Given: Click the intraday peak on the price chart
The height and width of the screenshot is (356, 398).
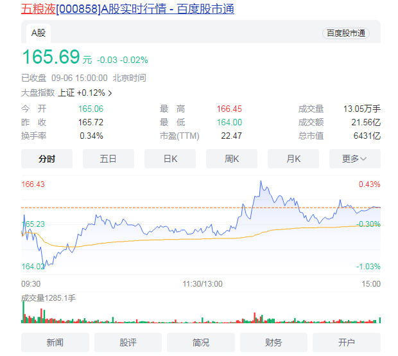Looking at the screenshot, I should point(261,182).
